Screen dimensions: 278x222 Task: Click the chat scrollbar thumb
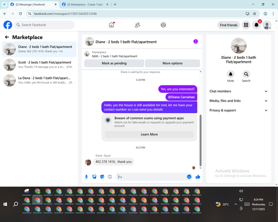pyautogui.click(x=200, y=140)
